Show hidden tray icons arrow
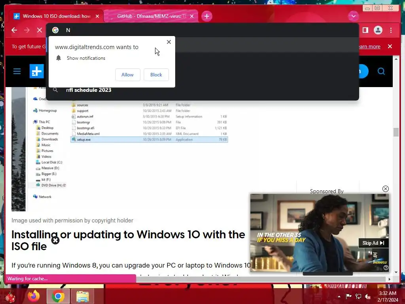Image resolution: width=405 pixels, height=304 pixels. [x=339, y=296]
